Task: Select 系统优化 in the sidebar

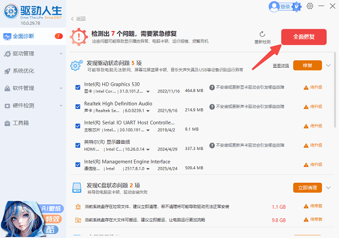Action: [23, 71]
